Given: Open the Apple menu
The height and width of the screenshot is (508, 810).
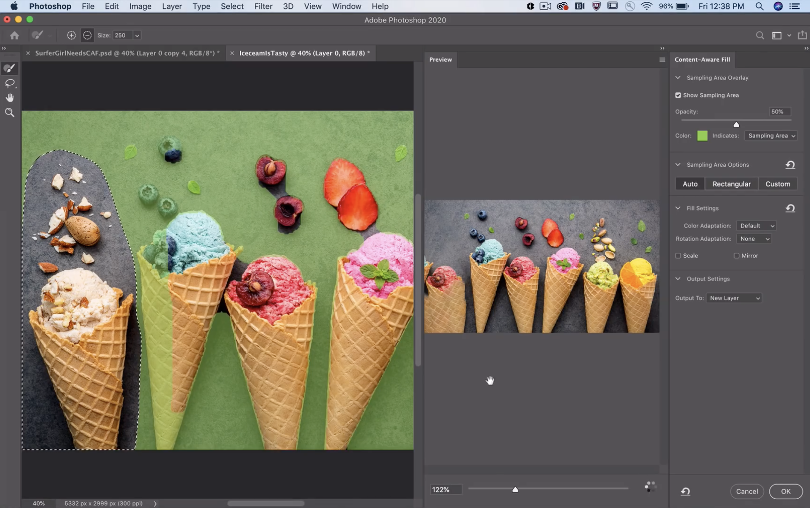Looking at the screenshot, I should coord(14,6).
